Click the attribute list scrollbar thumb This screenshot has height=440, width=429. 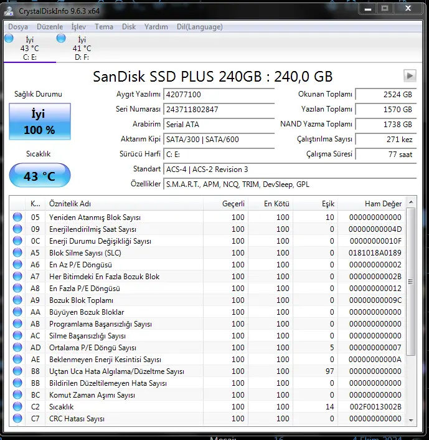411,282
